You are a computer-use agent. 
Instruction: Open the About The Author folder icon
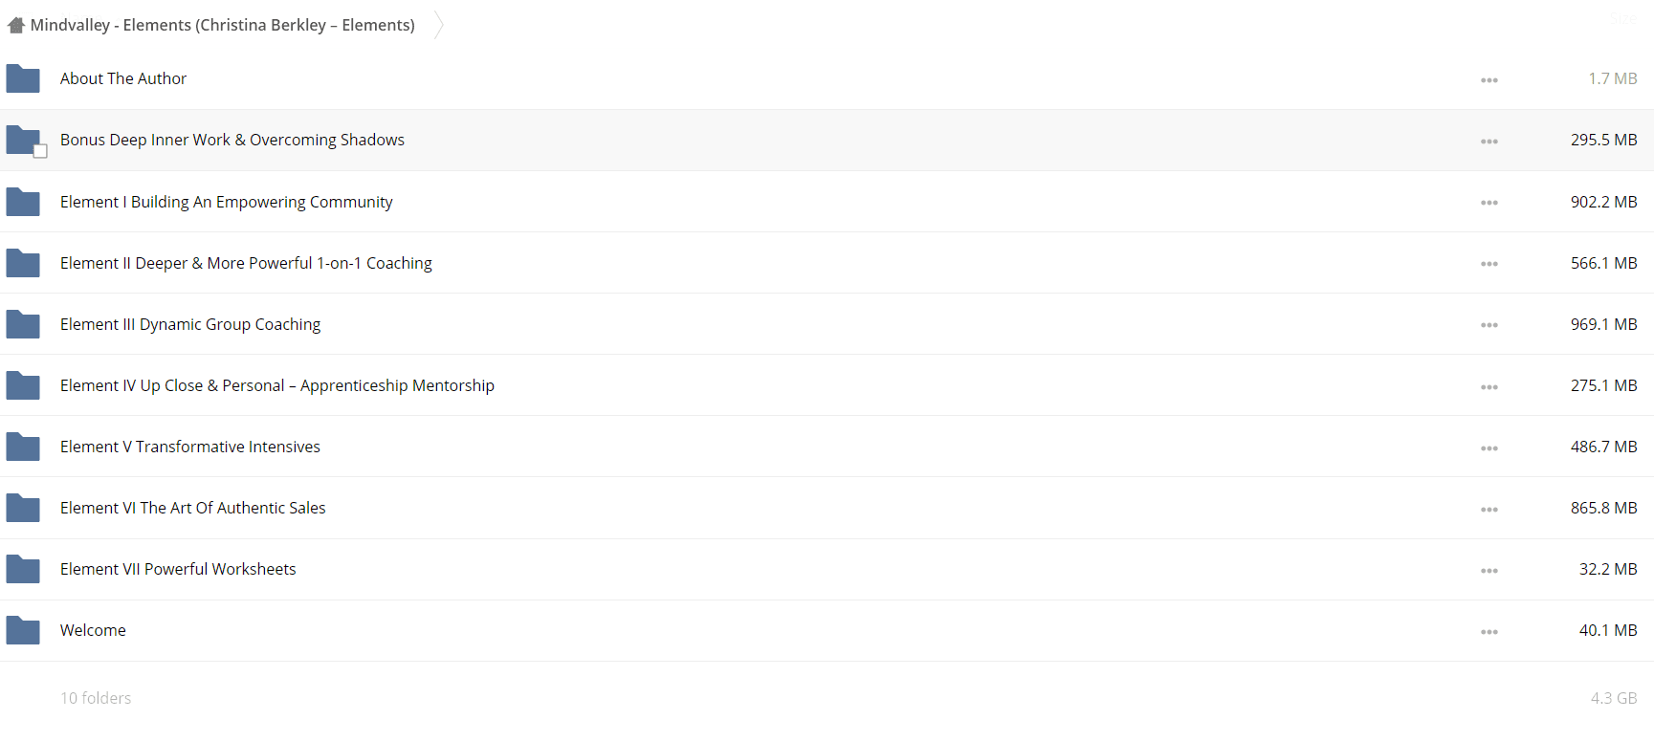(23, 78)
